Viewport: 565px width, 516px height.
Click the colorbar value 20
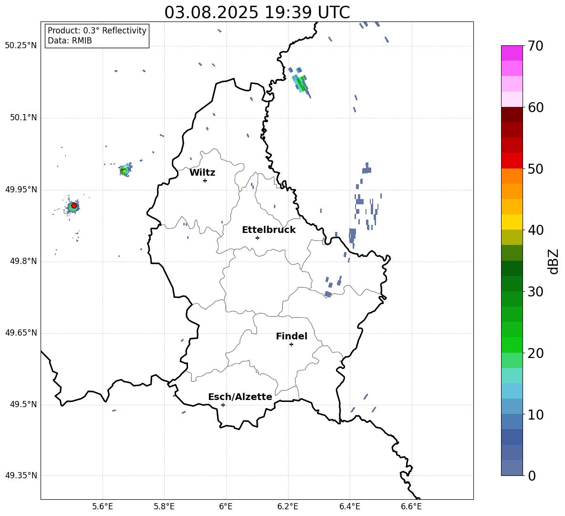pyautogui.click(x=535, y=353)
